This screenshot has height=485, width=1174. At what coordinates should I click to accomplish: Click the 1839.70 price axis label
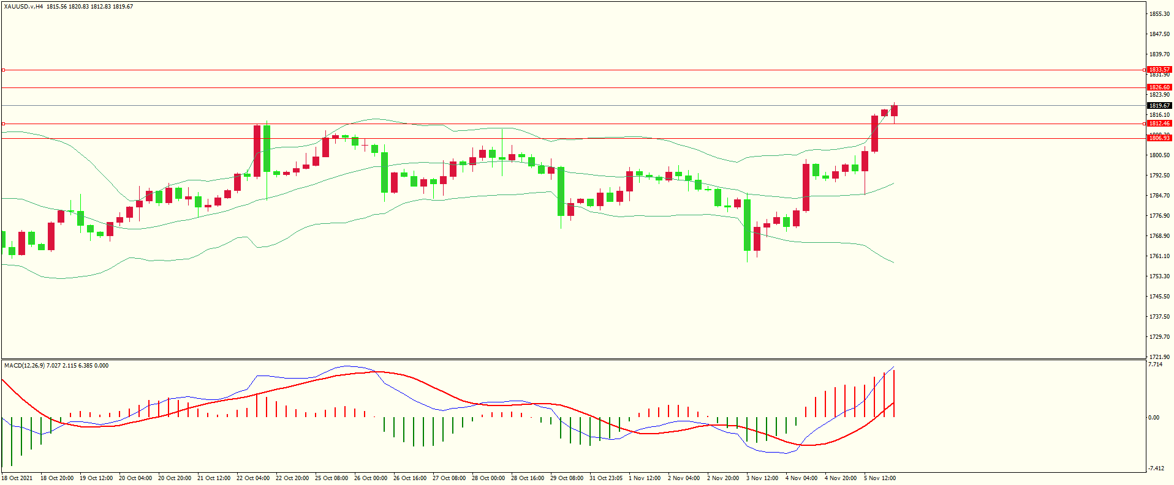click(1159, 54)
